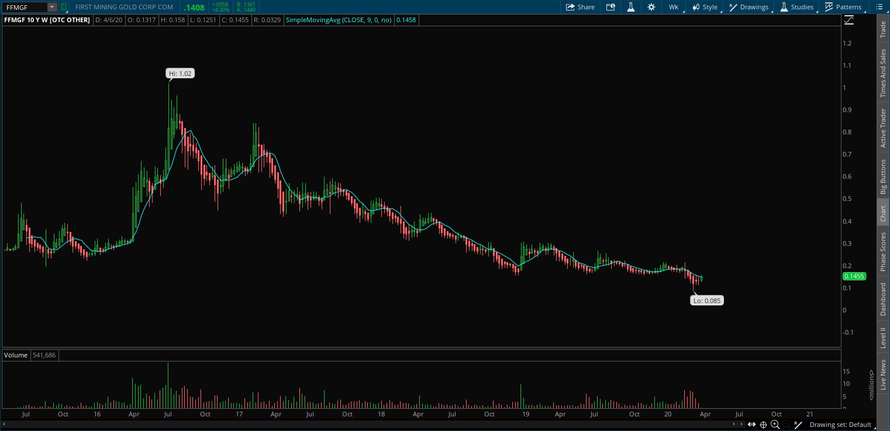Viewport: 890px width, 431px height.
Task: Click the .1408 last price quote
Action: tap(194, 8)
